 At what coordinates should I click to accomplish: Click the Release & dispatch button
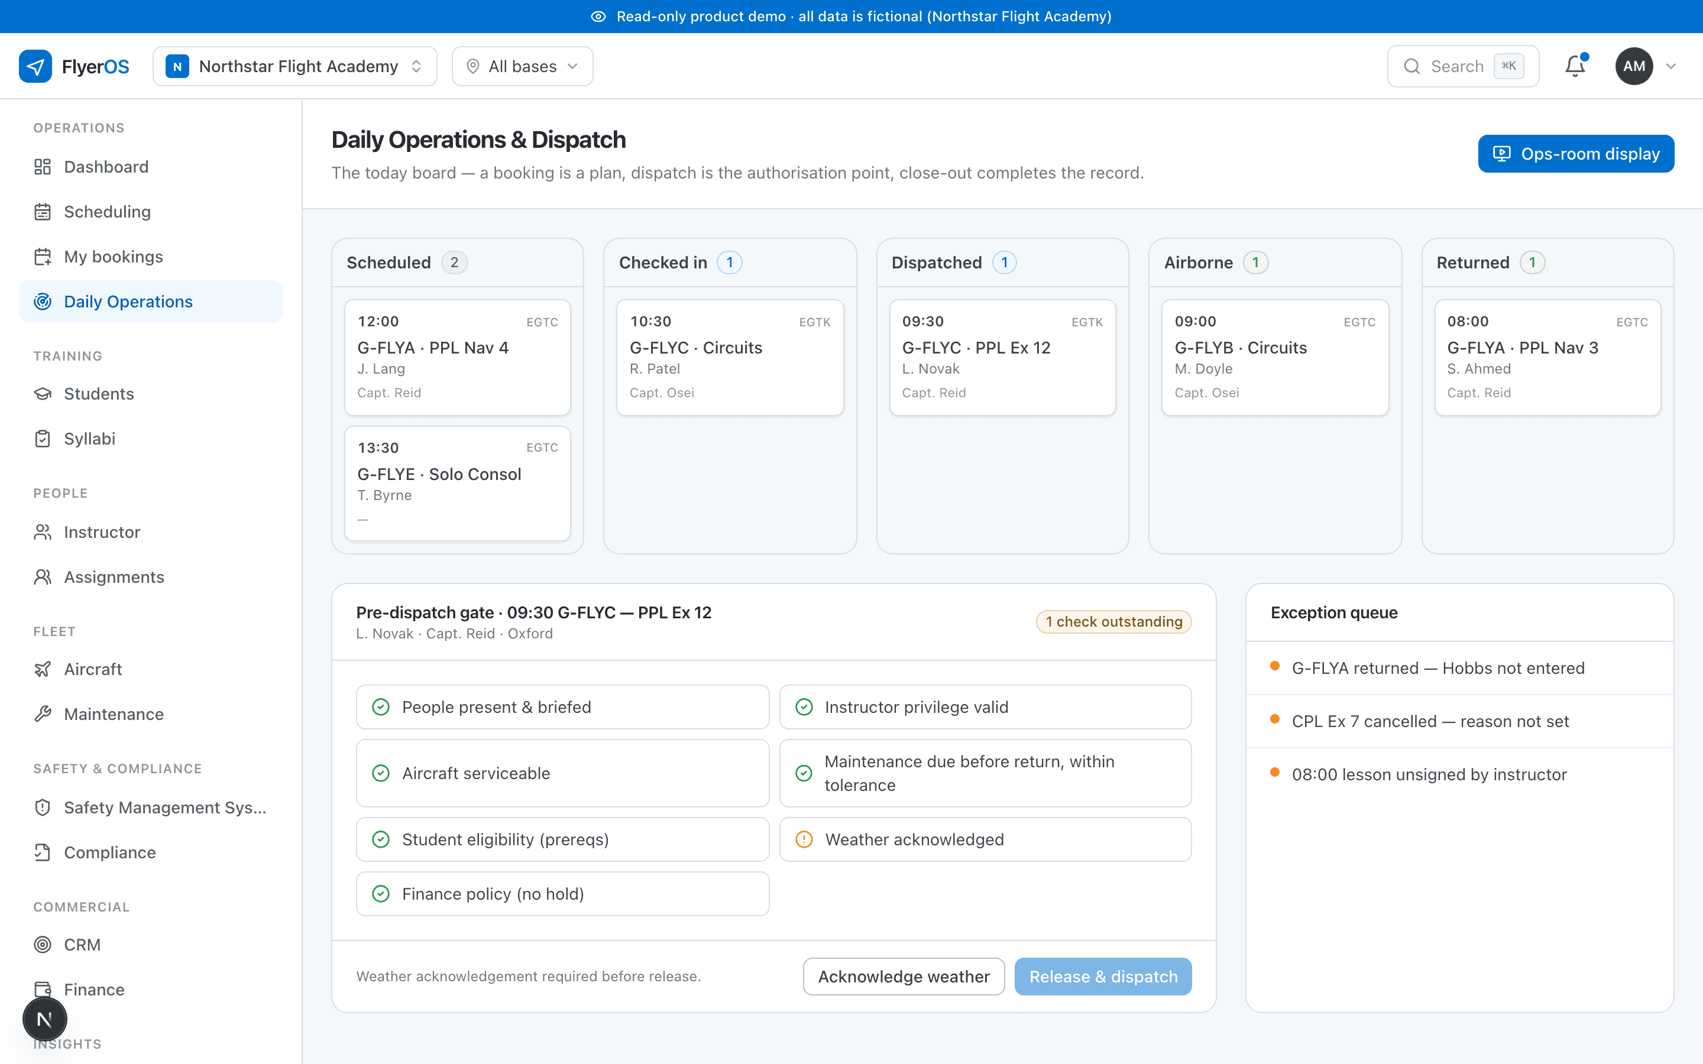pos(1103,977)
